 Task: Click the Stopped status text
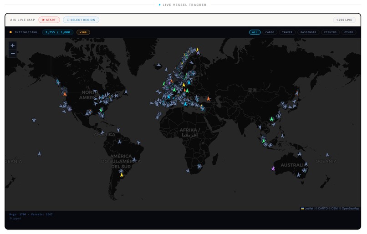[x=15, y=219]
